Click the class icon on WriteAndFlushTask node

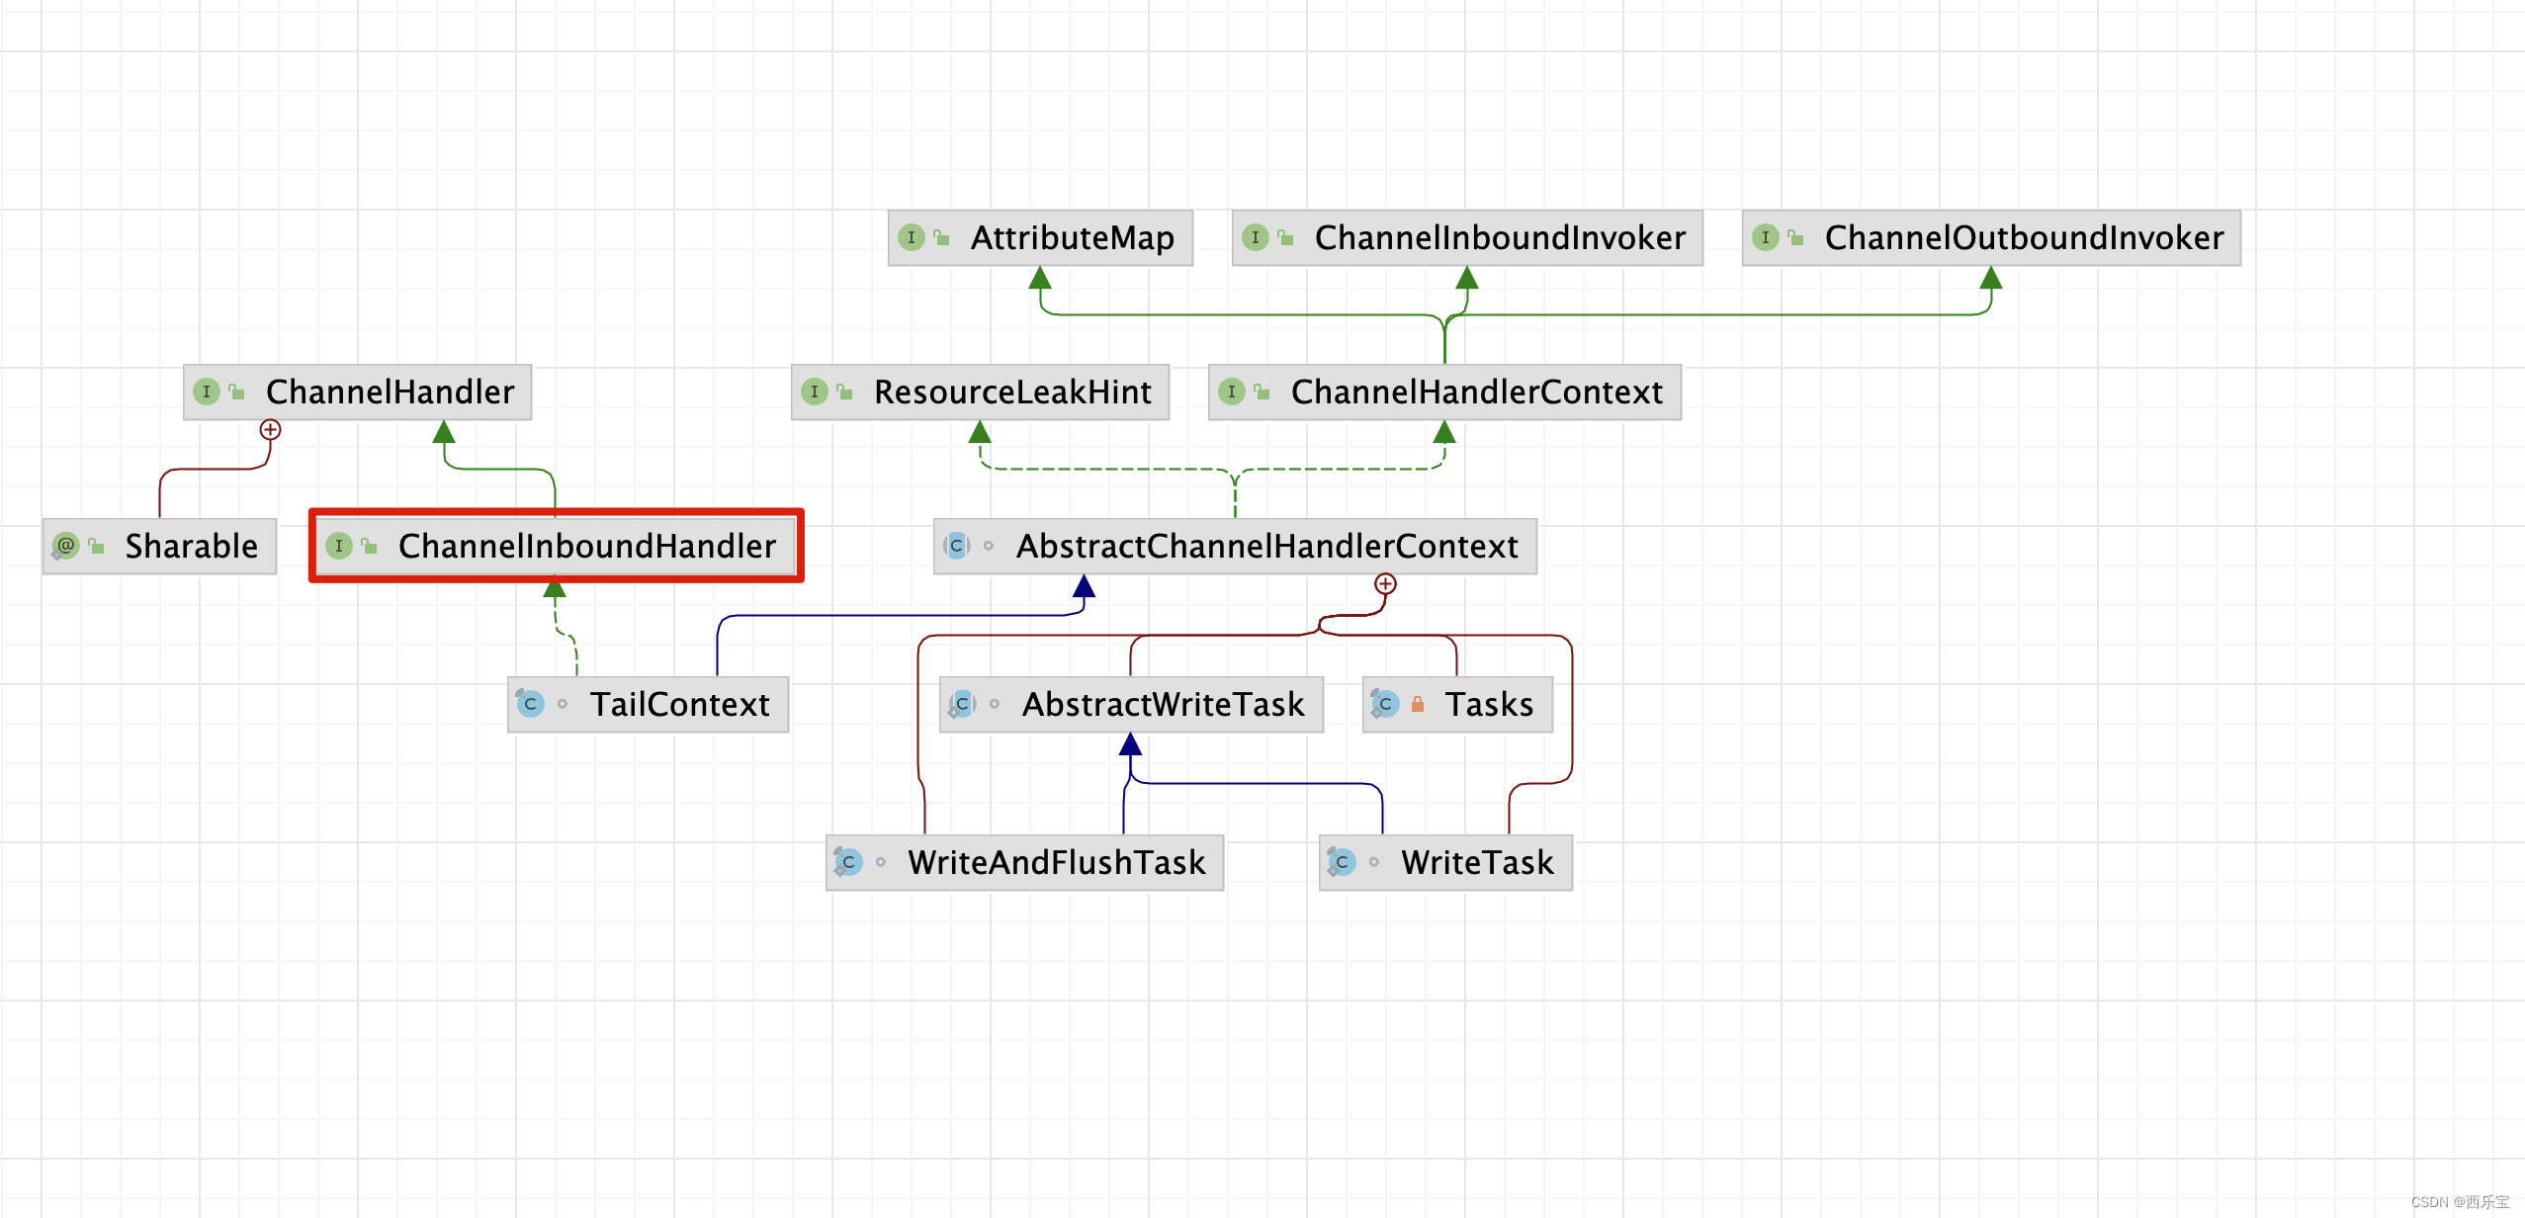coord(848,862)
